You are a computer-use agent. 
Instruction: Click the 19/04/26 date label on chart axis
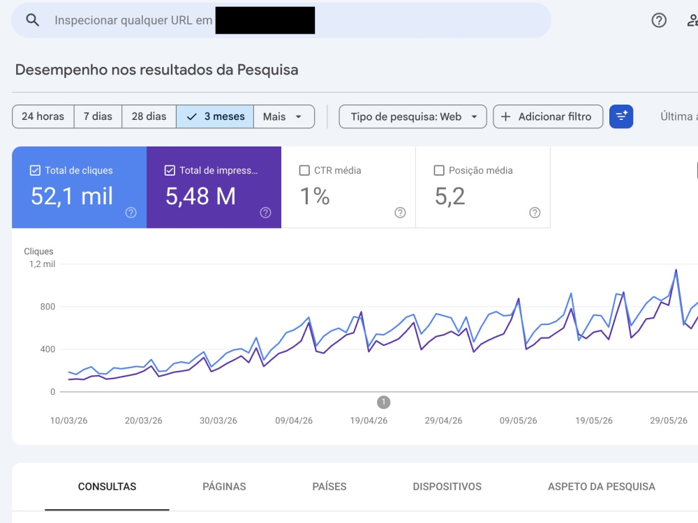pyautogui.click(x=369, y=420)
